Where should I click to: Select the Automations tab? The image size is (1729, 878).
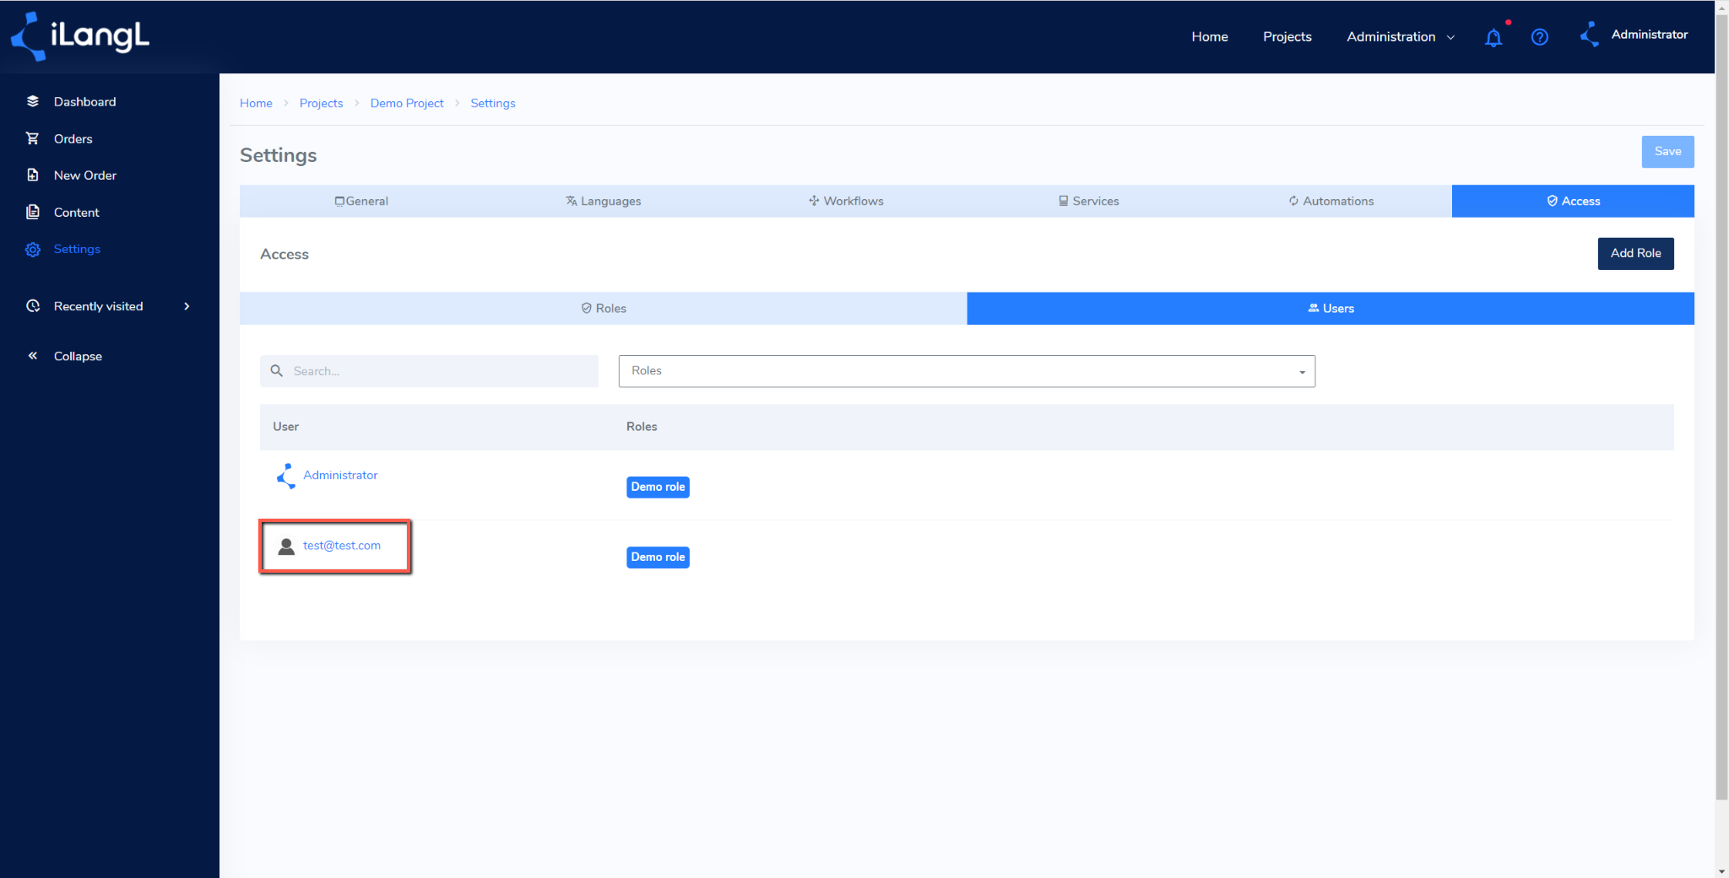coord(1331,201)
